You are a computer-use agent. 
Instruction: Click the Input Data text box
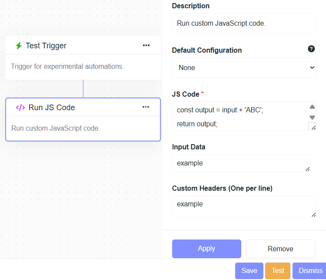(x=241, y=163)
